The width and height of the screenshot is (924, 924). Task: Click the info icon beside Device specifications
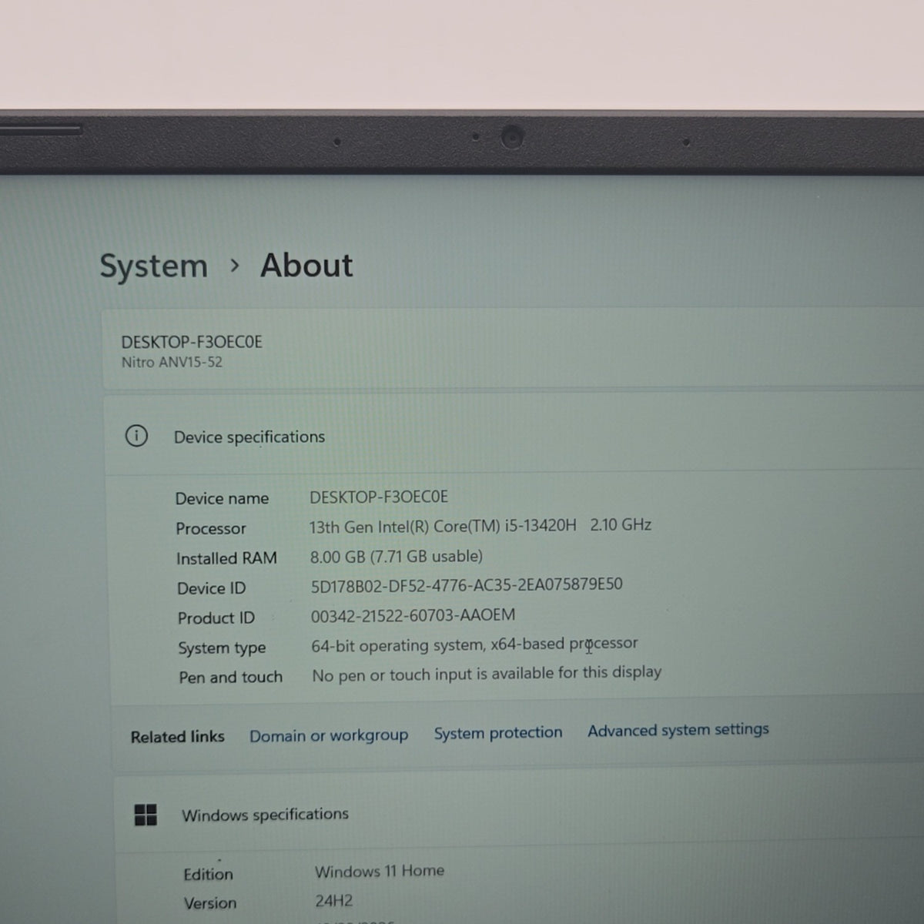click(136, 437)
